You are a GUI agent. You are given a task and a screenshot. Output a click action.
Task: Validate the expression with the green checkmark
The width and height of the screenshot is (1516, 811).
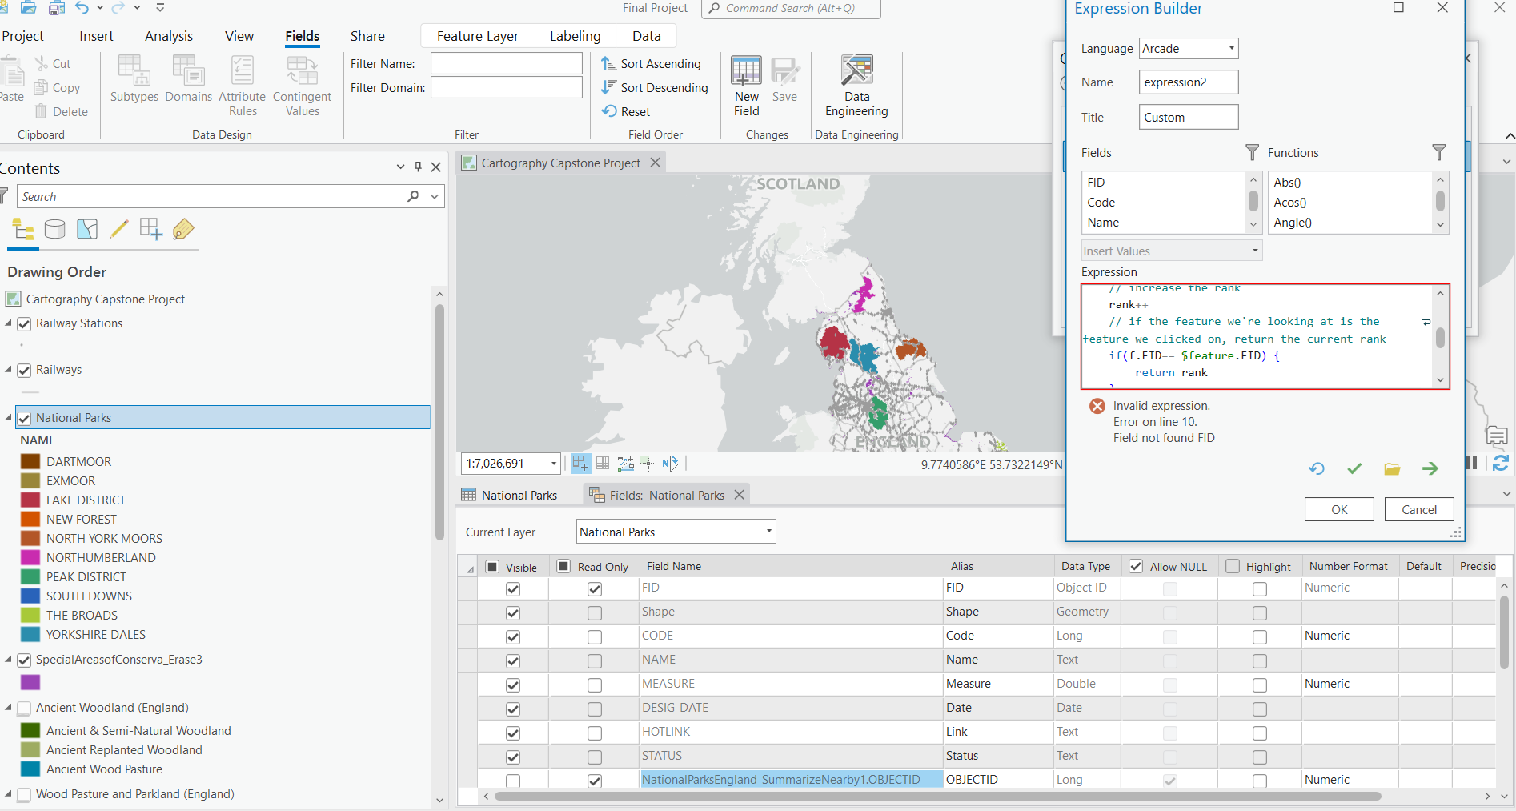tap(1354, 468)
